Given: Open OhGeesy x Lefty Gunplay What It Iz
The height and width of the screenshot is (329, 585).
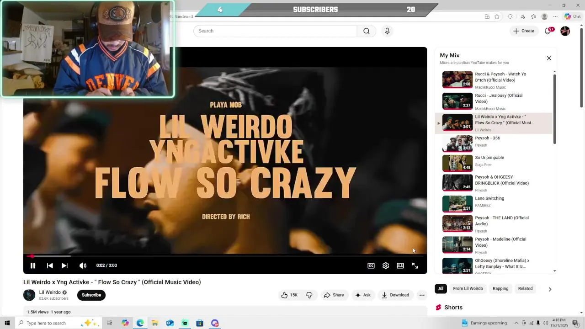Looking at the screenshot, I should click(494, 265).
